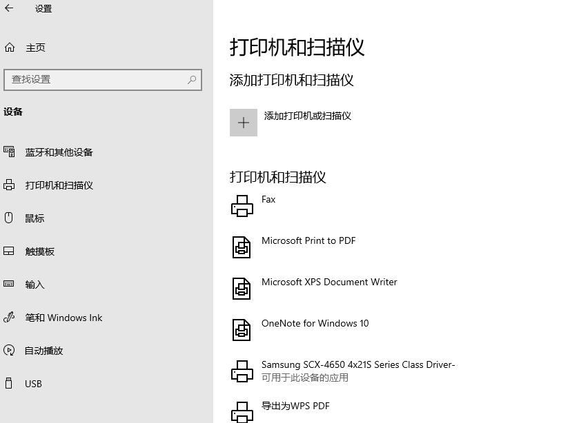The width and height of the screenshot is (570, 423).
Task: Open USB settings from the sidebar
Action: coord(32,383)
